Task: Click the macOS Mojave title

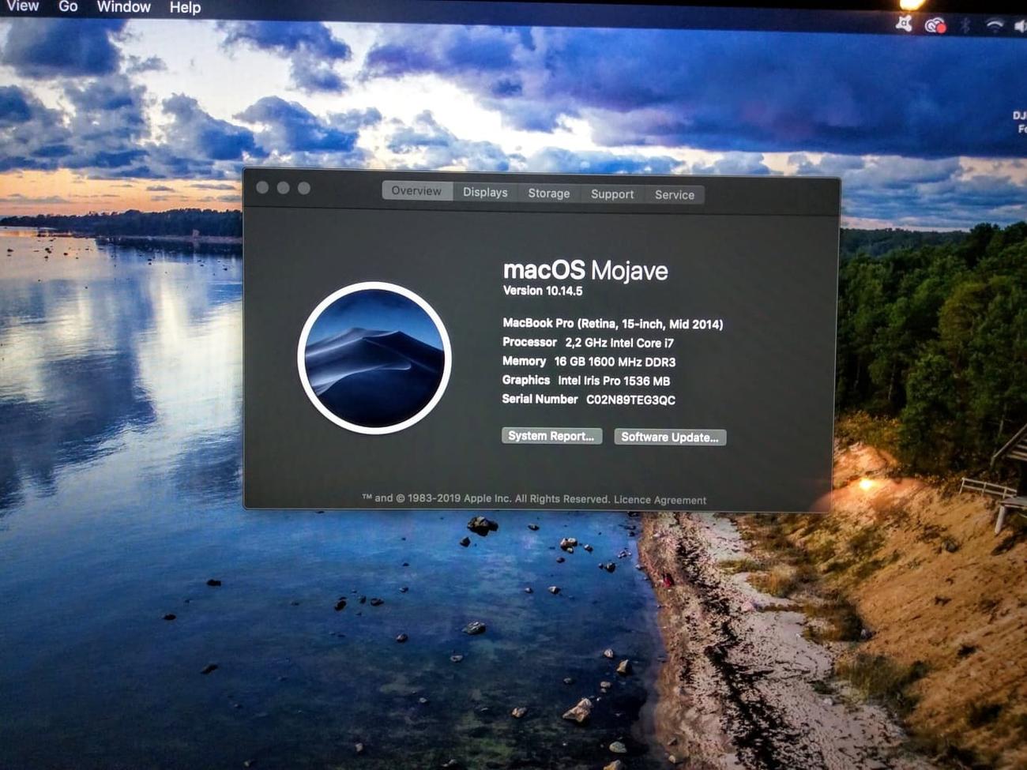Action: 585,270
